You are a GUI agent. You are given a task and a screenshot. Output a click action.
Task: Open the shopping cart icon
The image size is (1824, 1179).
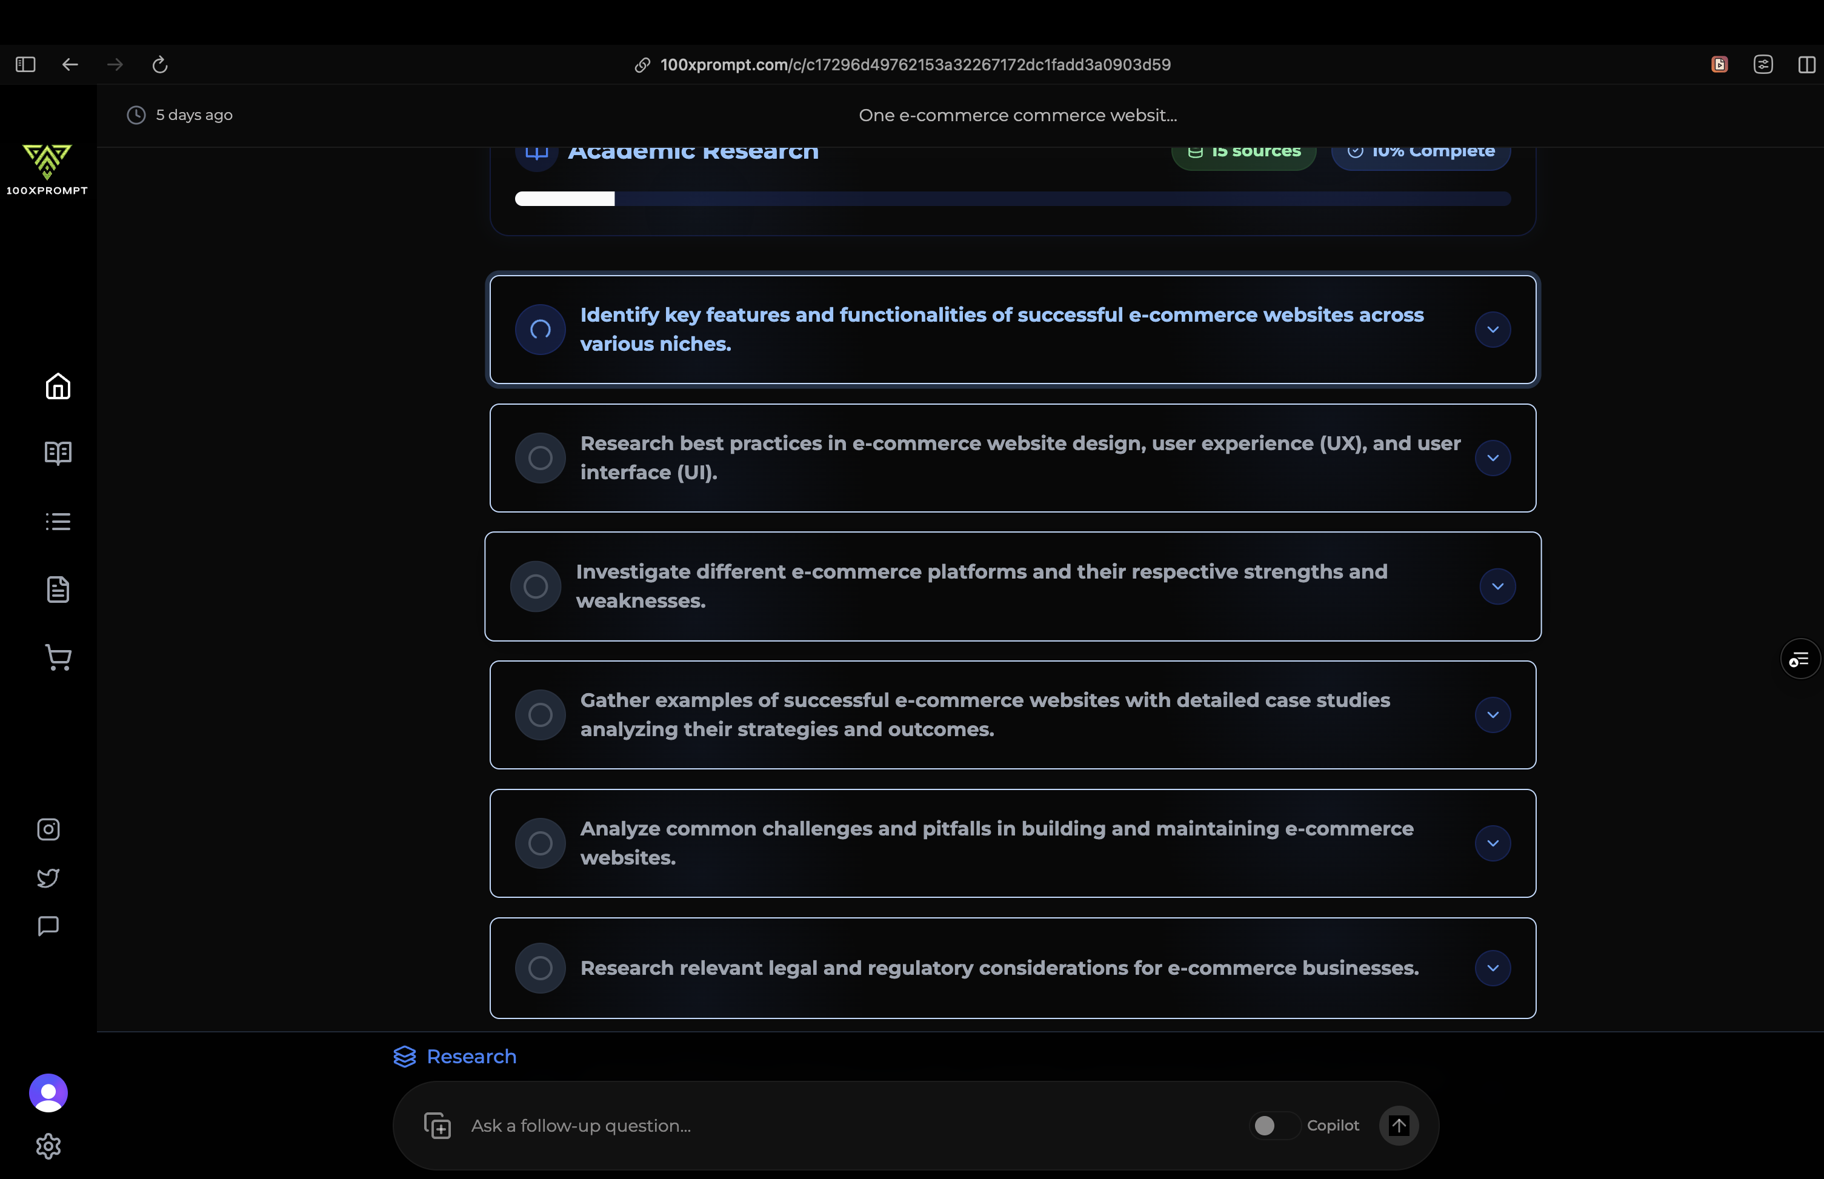coord(58,657)
